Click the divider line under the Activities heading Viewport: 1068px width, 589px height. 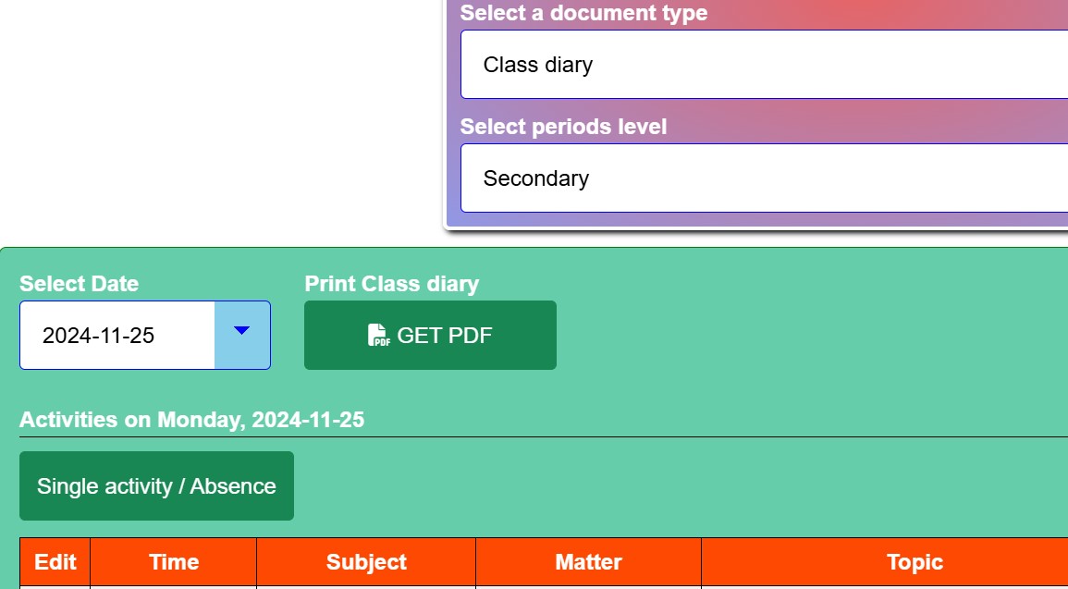pyautogui.click(x=544, y=436)
